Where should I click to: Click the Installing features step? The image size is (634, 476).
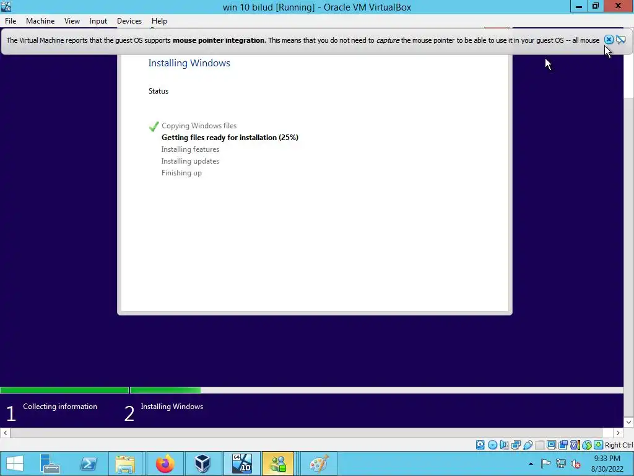(x=190, y=149)
